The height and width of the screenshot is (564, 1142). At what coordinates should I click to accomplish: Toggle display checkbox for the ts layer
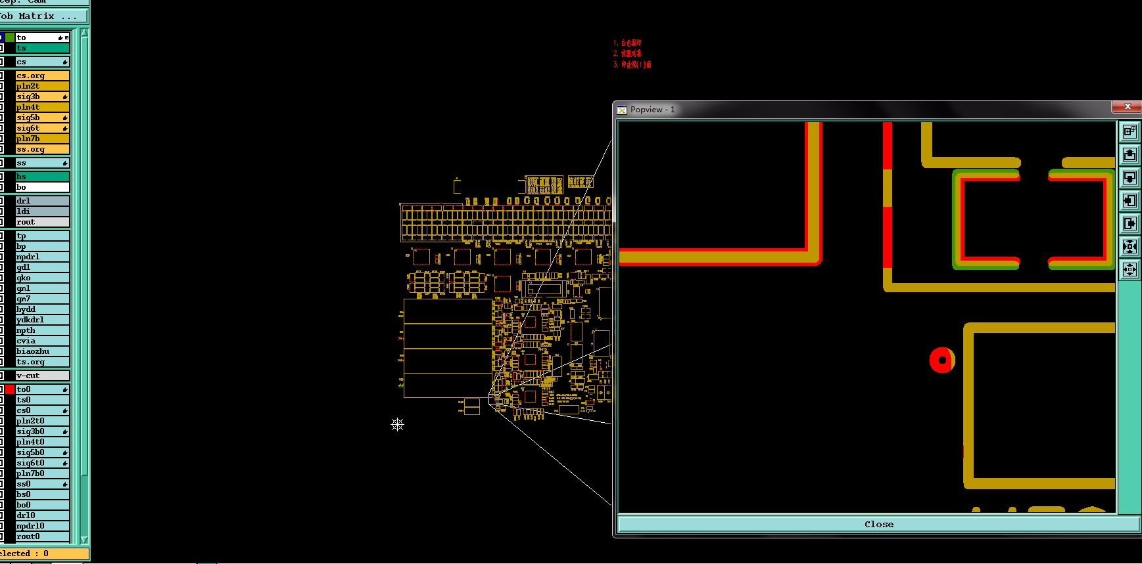pyautogui.click(x=1, y=49)
